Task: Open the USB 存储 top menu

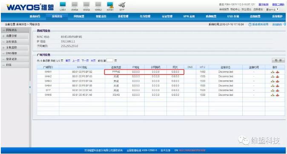Action: click(x=233, y=17)
